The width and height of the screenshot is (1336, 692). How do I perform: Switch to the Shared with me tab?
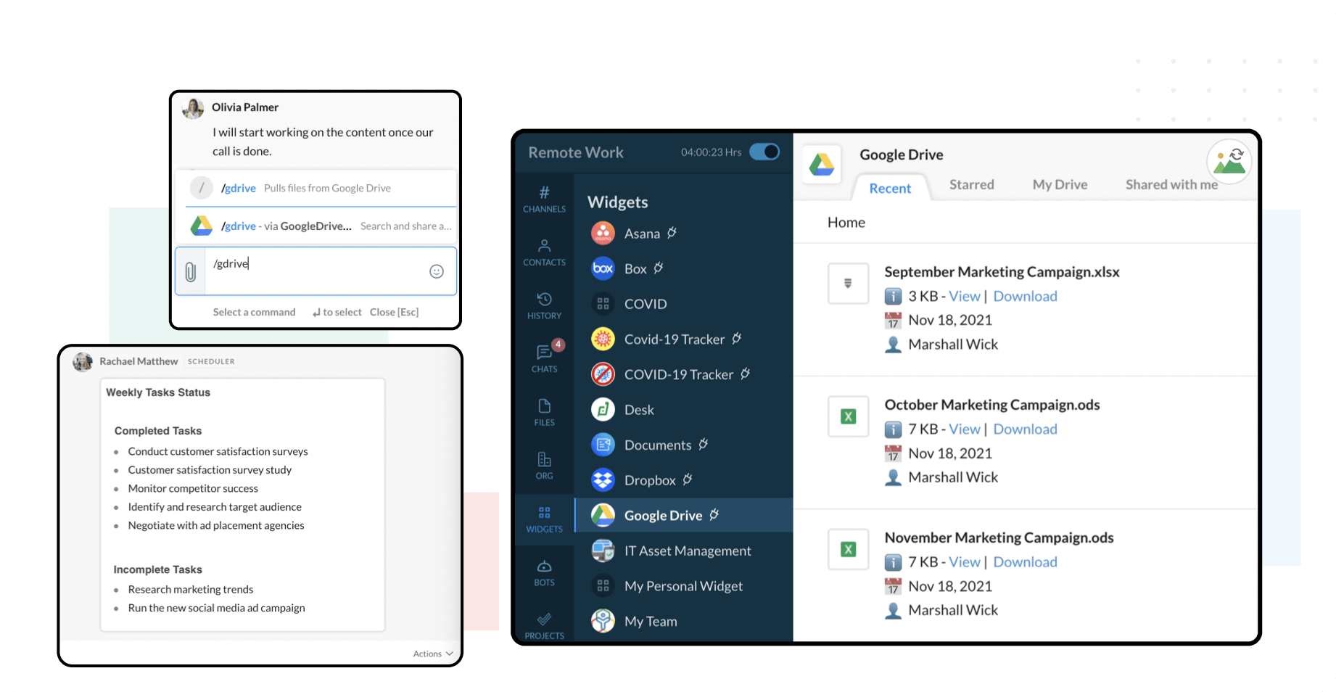point(1171,185)
